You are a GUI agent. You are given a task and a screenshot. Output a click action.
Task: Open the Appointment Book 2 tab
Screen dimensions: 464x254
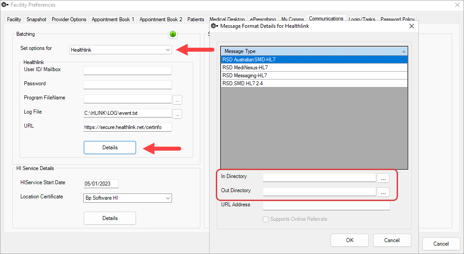point(161,19)
